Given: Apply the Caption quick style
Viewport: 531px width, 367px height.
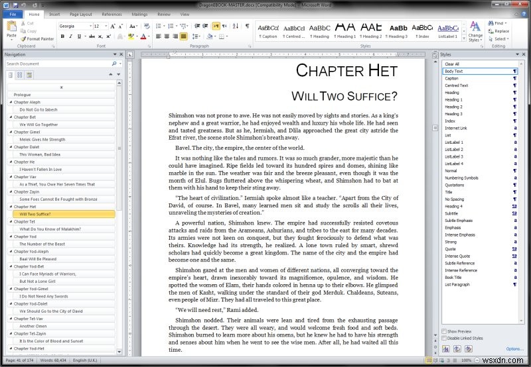Looking at the screenshot, I should point(268,30).
